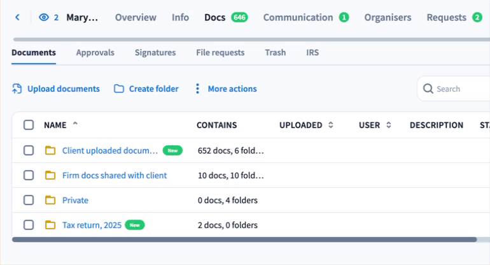Viewport: 490px width, 265px height.
Task: Open the More actions three-dot menu
Action: click(197, 89)
